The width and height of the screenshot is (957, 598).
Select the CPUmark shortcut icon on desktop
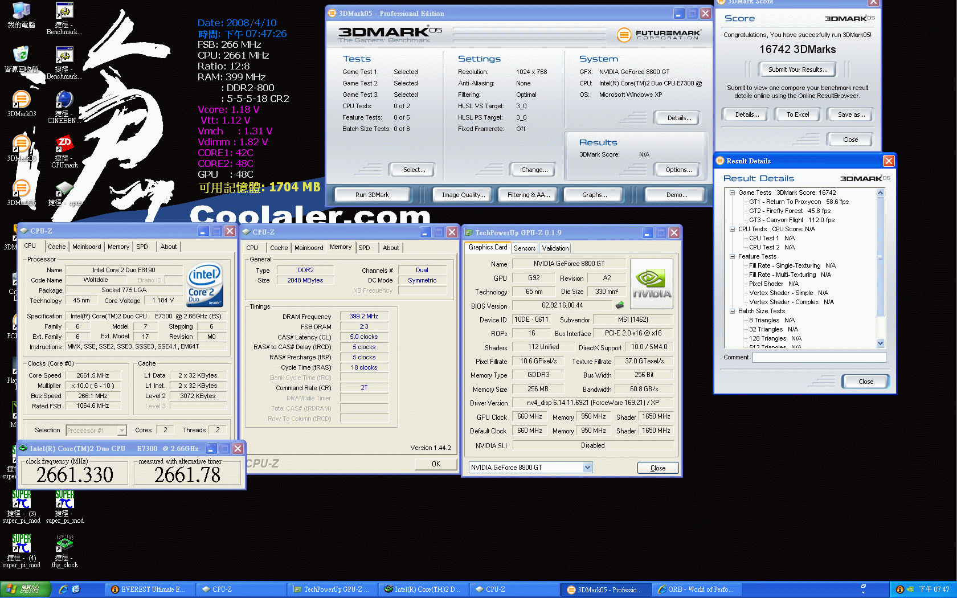[64, 151]
